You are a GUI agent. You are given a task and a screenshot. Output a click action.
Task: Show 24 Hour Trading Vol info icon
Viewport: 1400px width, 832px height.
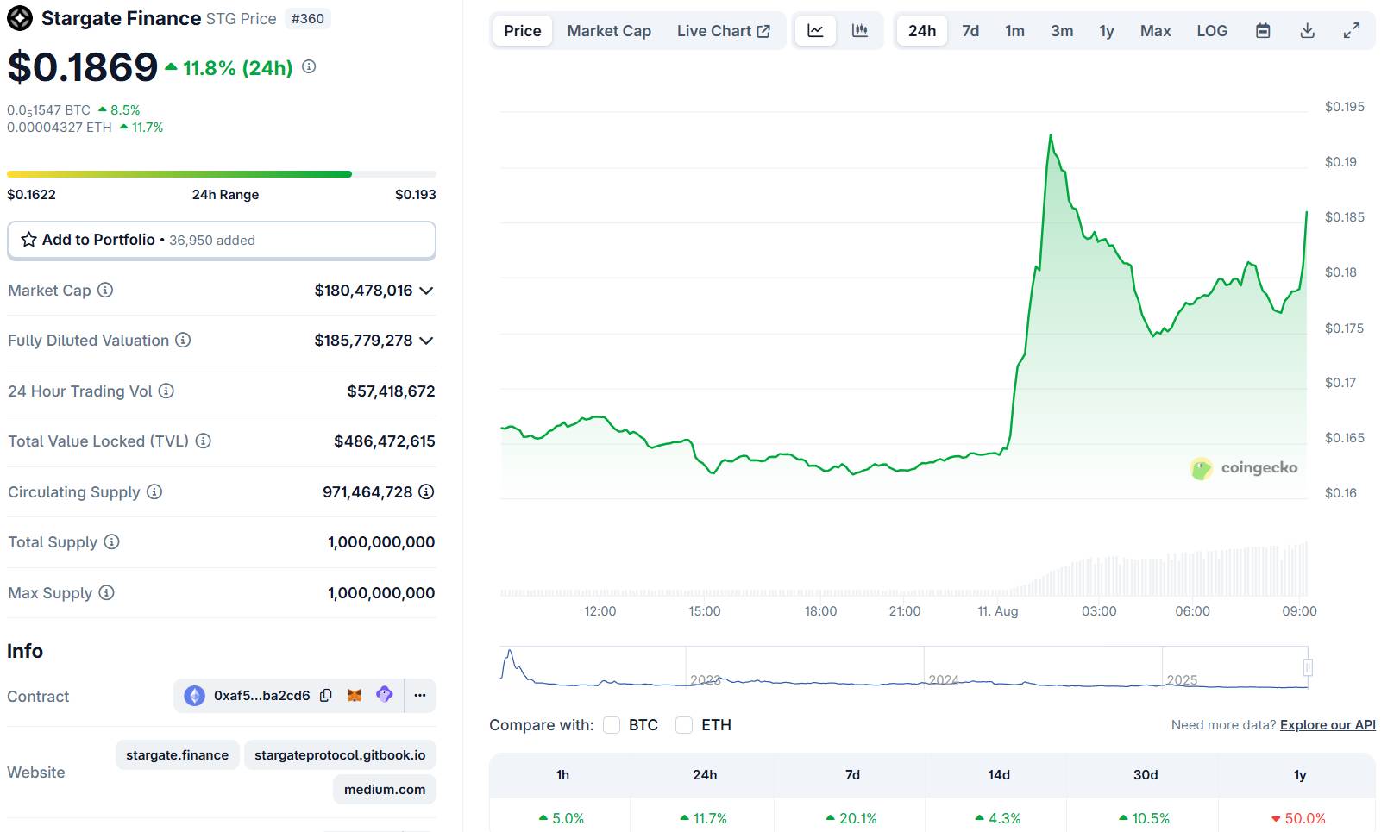click(166, 391)
